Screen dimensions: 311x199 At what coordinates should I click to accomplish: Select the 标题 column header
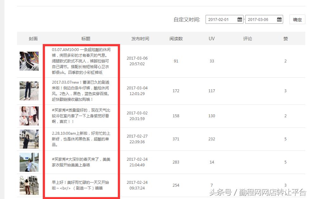[86, 38]
